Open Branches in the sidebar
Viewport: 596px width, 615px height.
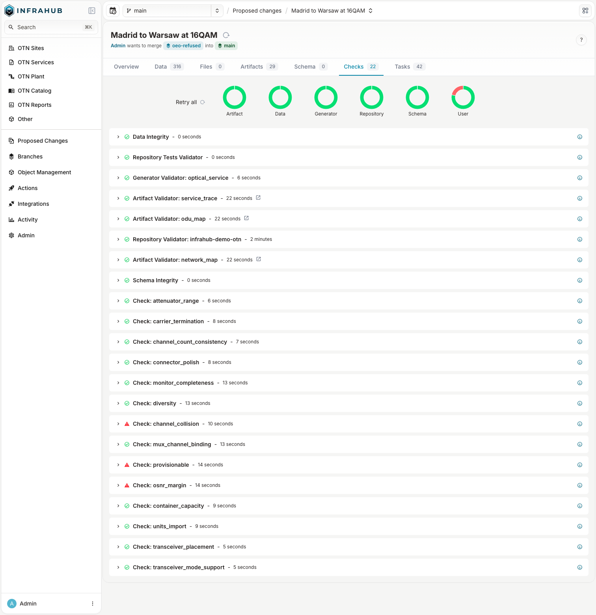pyautogui.click(x=30, y=157)
